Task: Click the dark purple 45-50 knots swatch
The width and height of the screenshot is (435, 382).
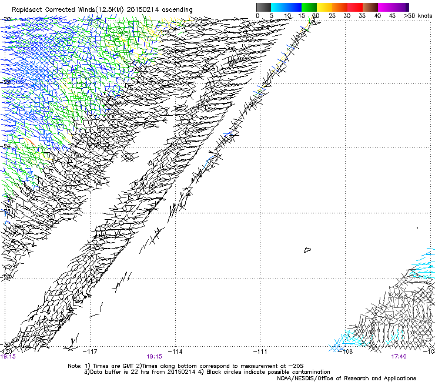Action: pos(401,7)
